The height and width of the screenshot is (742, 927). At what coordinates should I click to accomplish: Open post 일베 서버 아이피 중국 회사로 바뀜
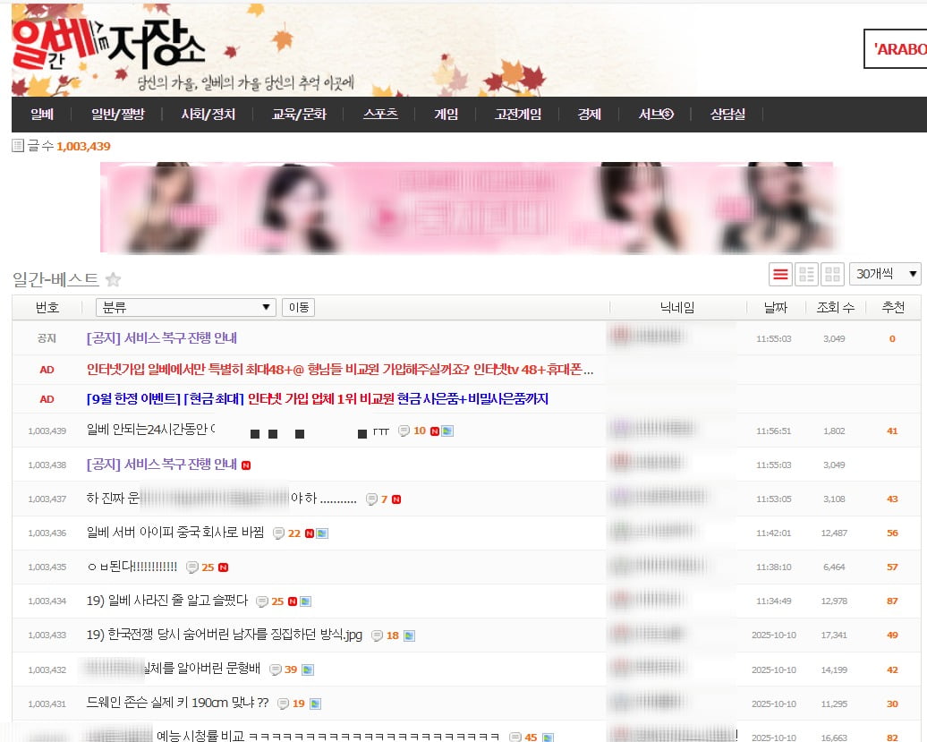[x=175, y=533]
